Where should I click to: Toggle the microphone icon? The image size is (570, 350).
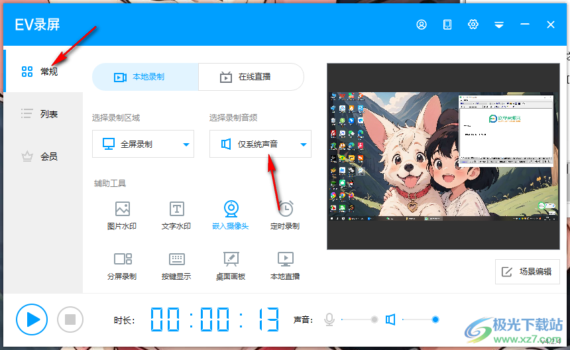pos(329,320)
